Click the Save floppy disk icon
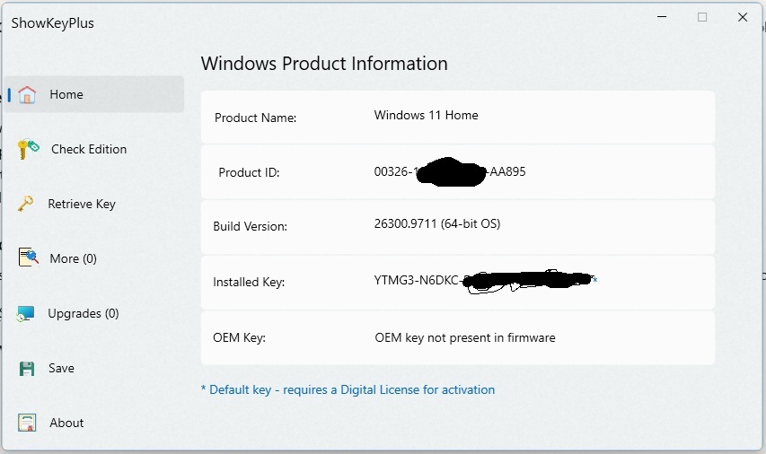 27,369
